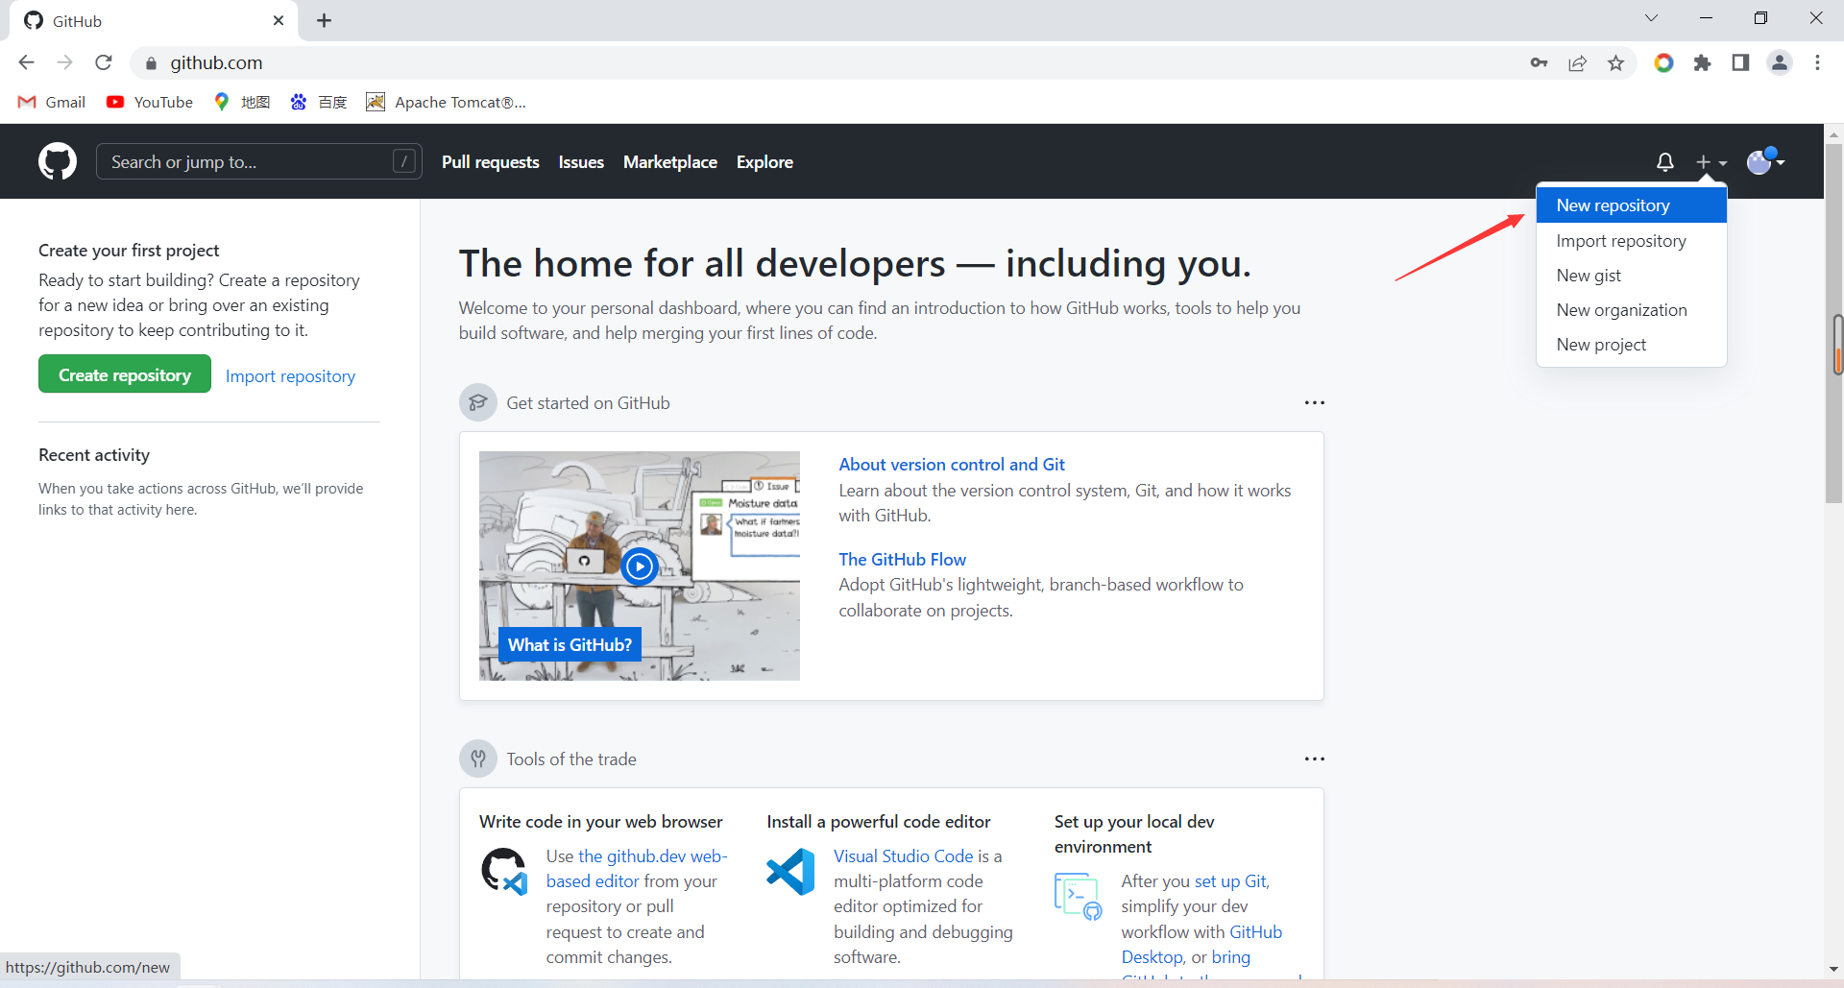Close the GitHub browser tab
This screenshot has height=988, width=1844.
pos(279,20)
